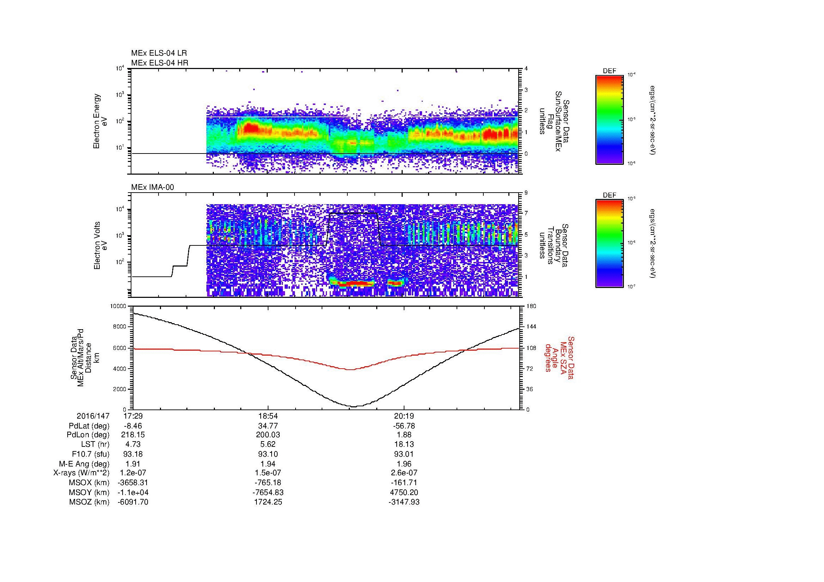Click the M-E Ang value '1.91'
This screenshot has width=824, height=582.
tap(133, 464)
